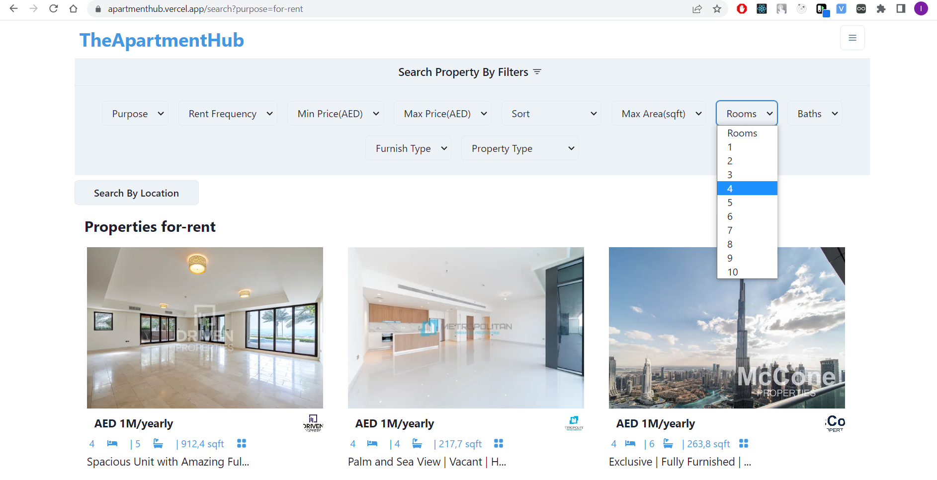Click the filter icon beside Search Property By Filters
This screenshot has height=480, width=937.
point(537,71)
